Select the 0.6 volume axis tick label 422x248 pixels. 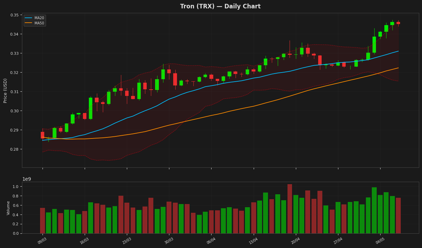(x=15, y=205)
